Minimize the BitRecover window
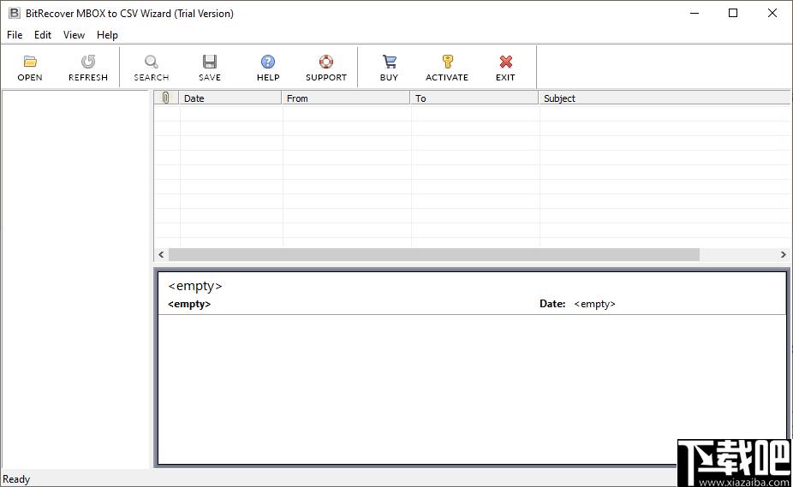The height and width of the screenshot is (487, 793). coord(695,13)
